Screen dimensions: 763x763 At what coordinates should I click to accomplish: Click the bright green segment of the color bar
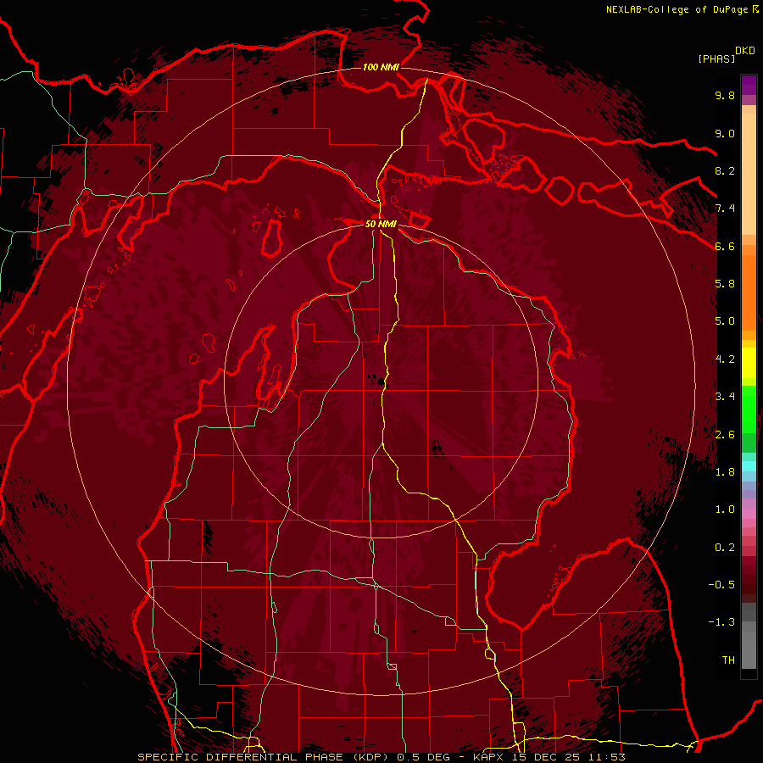pyautogui.click(x=749, y=409)
